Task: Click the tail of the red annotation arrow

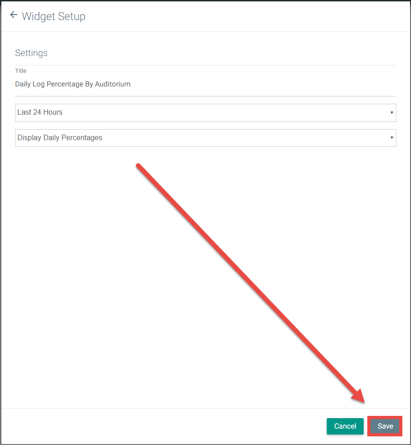Action: pos(139,167)
